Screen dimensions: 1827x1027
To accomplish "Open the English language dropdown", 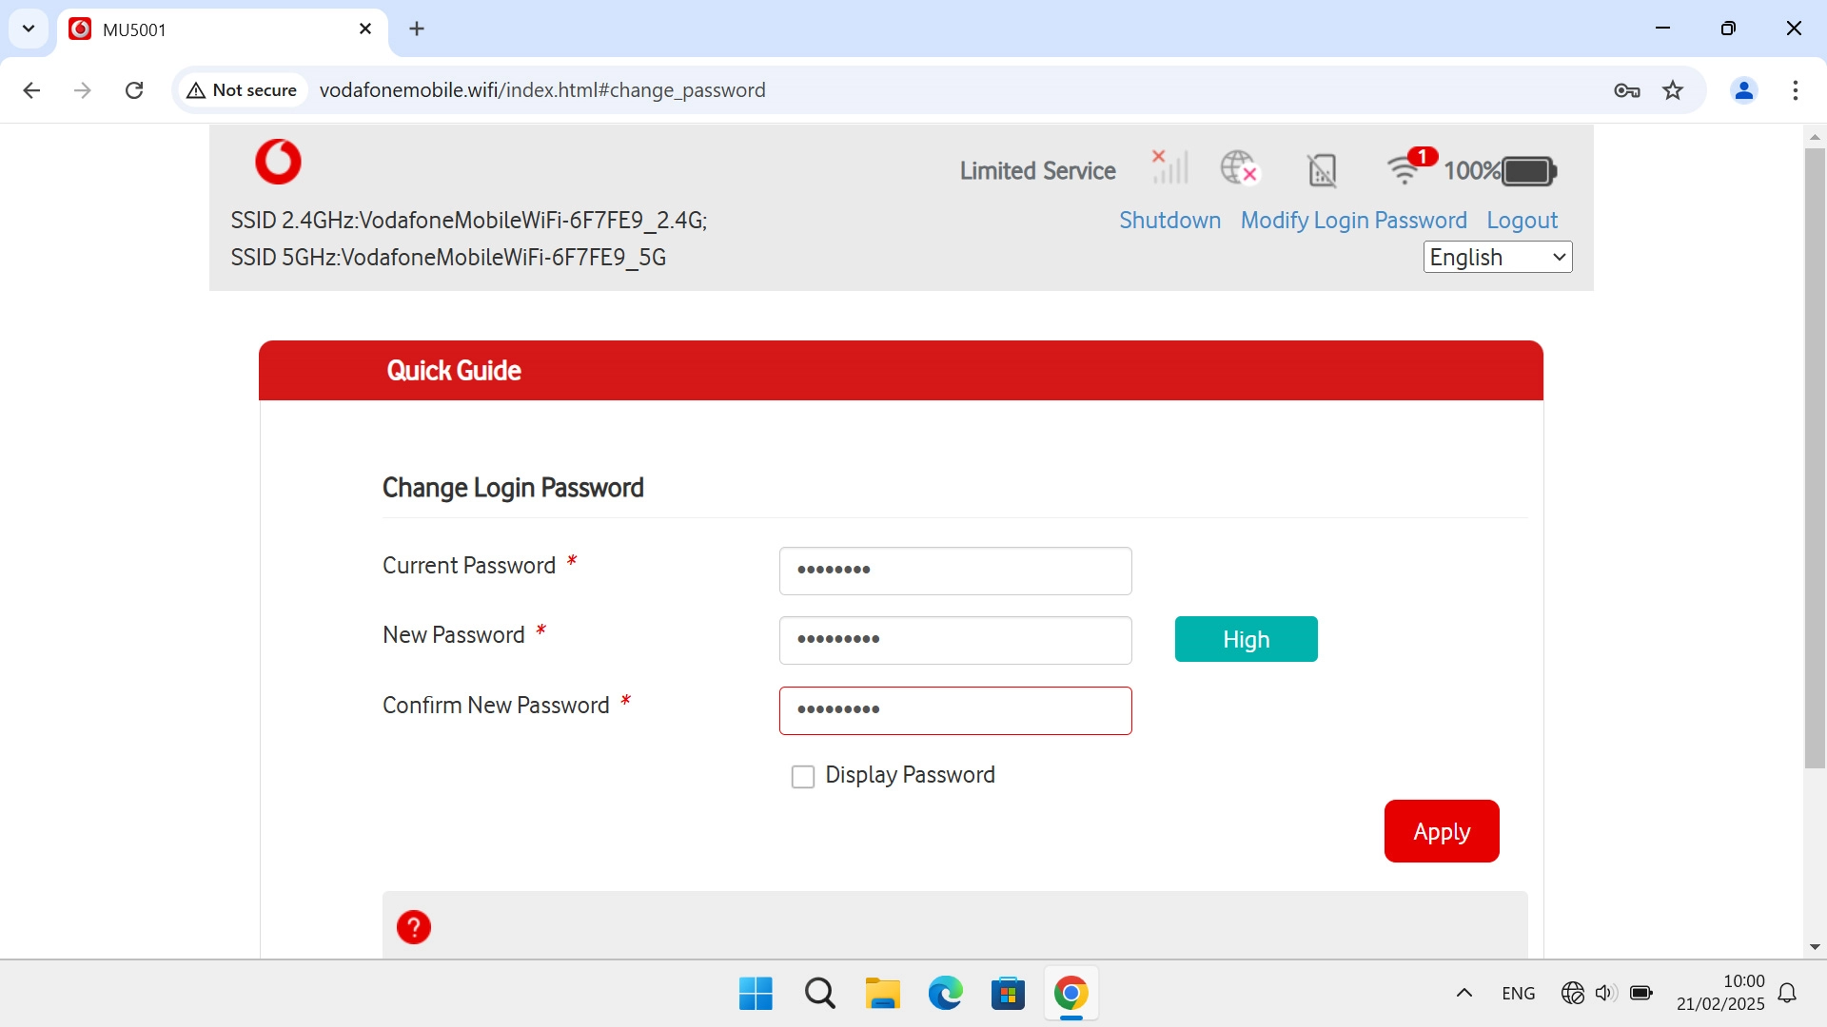I will (x=1497, y=257).
